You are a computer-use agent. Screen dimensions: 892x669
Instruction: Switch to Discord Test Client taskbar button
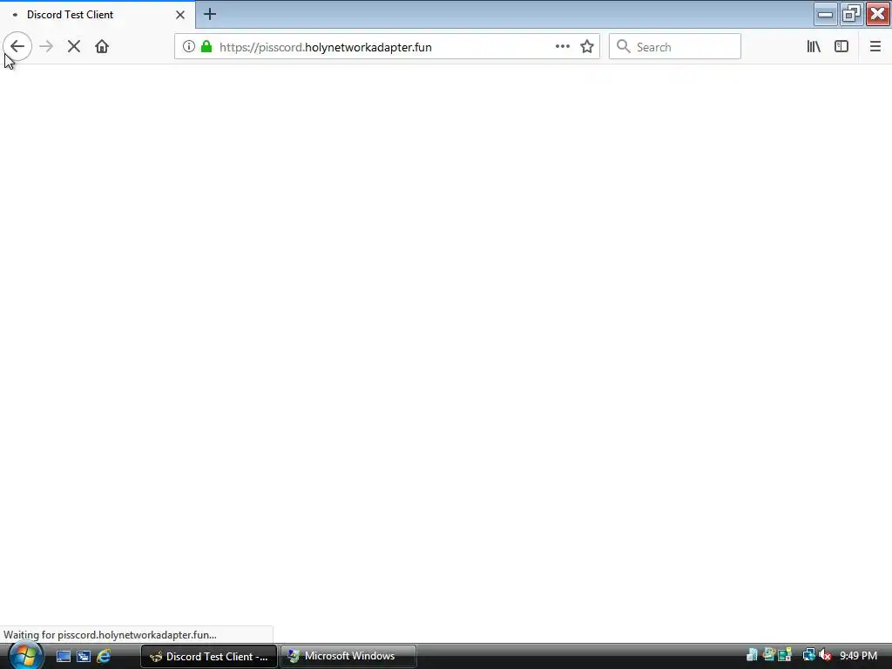pos(209,657)
